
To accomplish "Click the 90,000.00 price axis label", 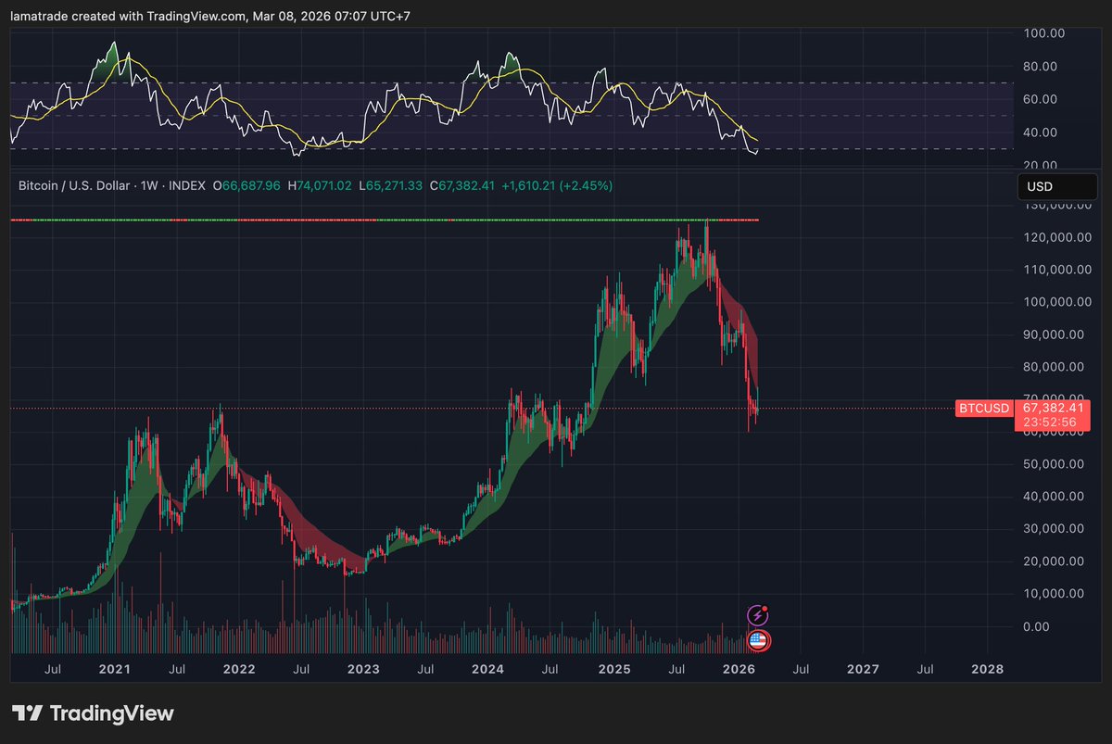I will click(1055, 334).
